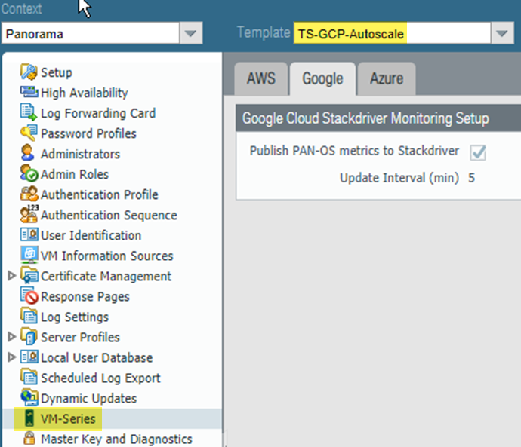Screen dimensions: 521x447
Task: Select the Admin Roles icon
Action: 29,174
